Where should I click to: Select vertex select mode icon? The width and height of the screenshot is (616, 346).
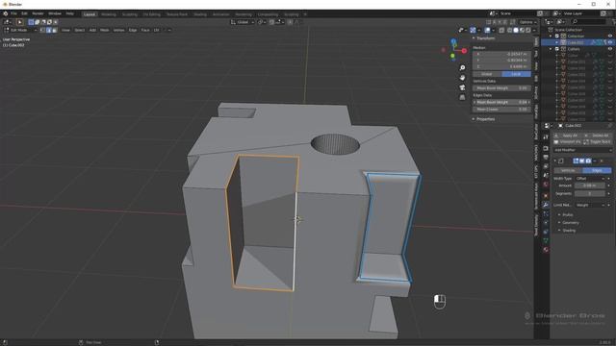[x=42, y=30]
